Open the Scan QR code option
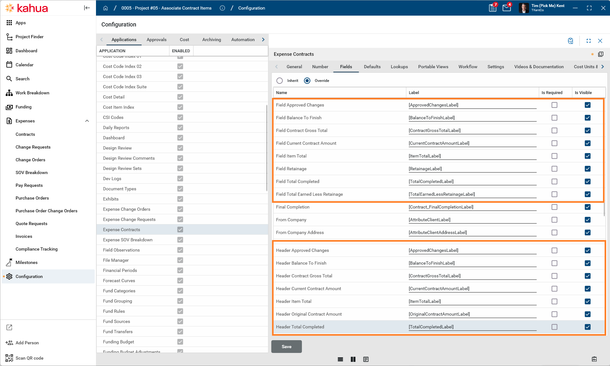The height and width of the screenshot is (366, 610). [29, 358]
